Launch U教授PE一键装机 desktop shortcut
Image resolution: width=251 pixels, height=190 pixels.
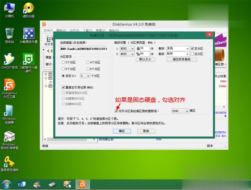pos(28,62)
